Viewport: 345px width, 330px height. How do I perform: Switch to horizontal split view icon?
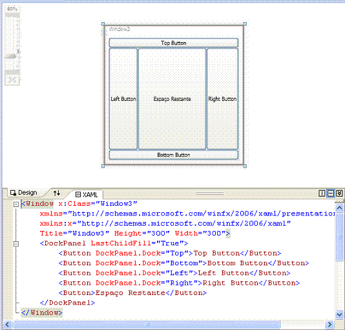[331, 193]
